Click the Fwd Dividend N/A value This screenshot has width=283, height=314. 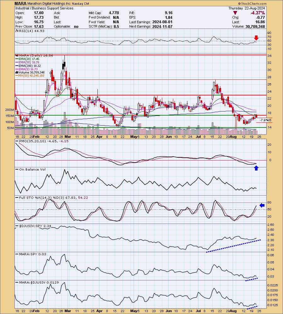click(116, 17)
